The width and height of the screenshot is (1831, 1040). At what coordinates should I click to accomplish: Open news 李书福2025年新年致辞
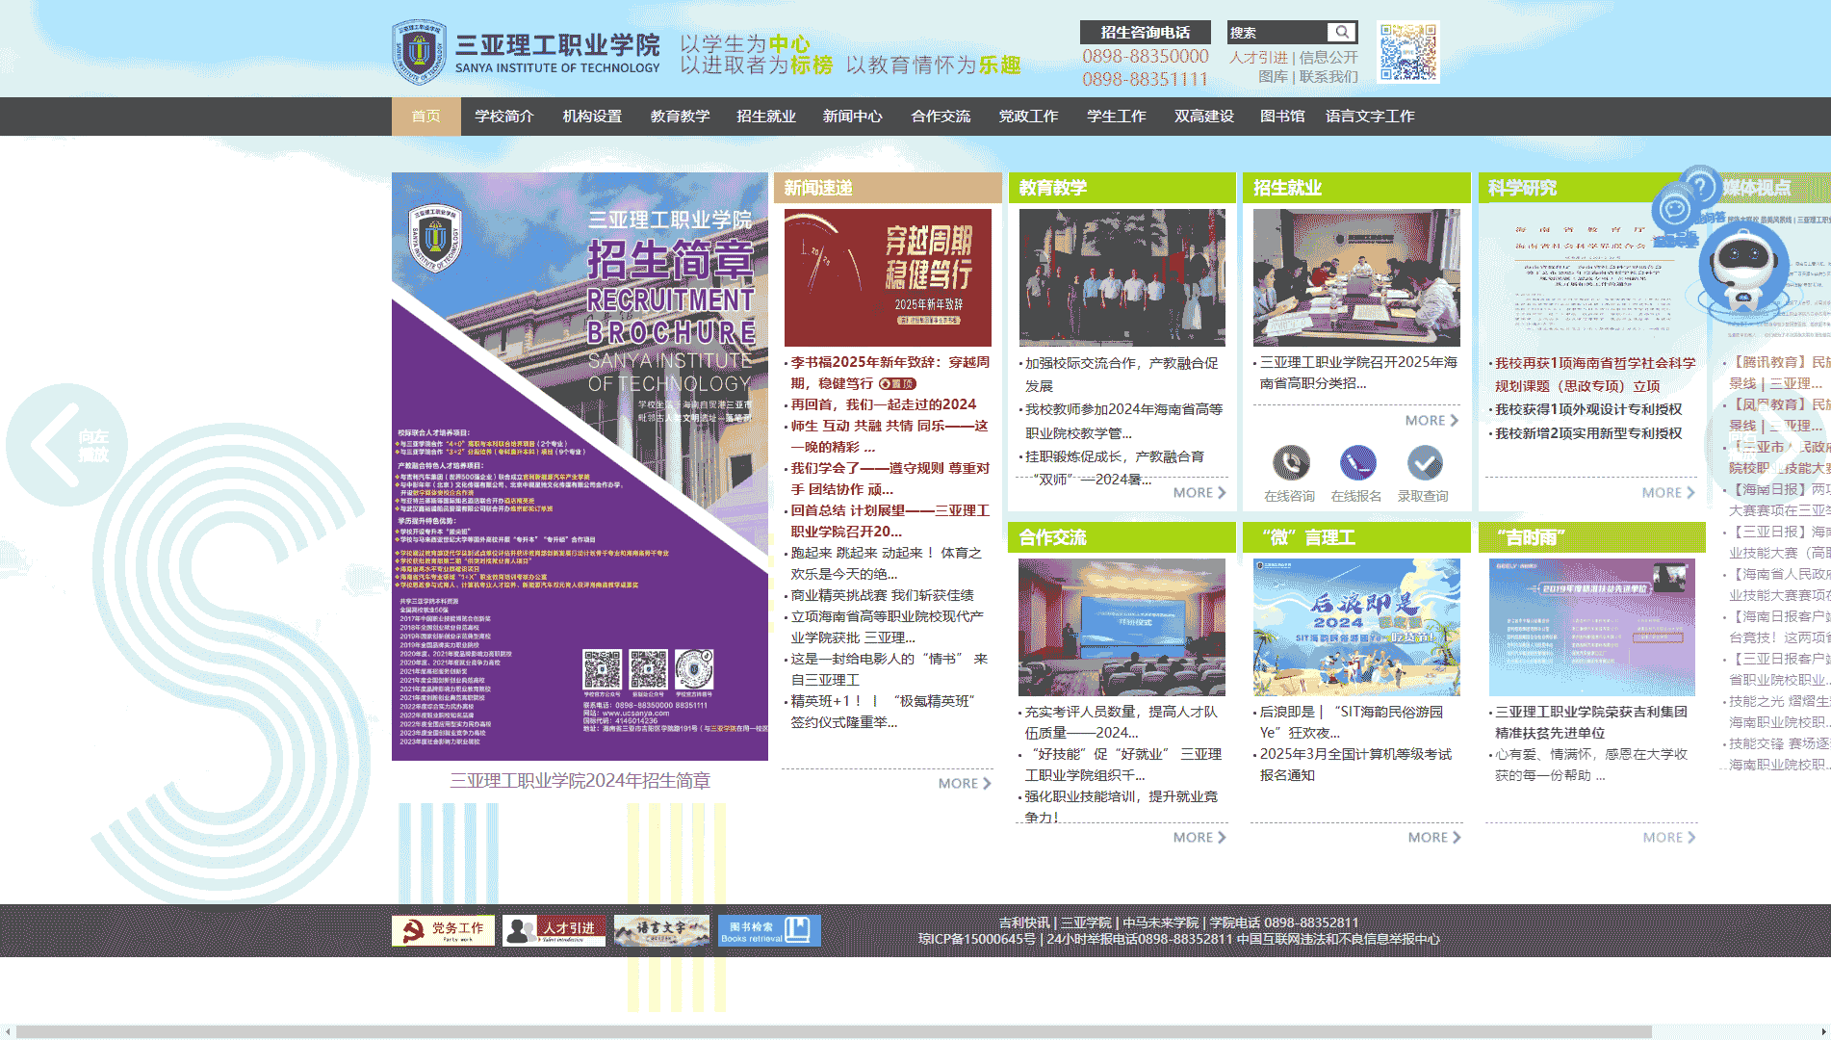pos(890,373)
